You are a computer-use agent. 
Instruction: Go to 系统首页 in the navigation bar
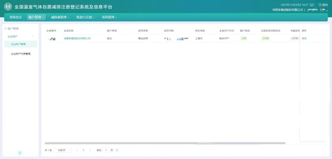tap(15, 17)
